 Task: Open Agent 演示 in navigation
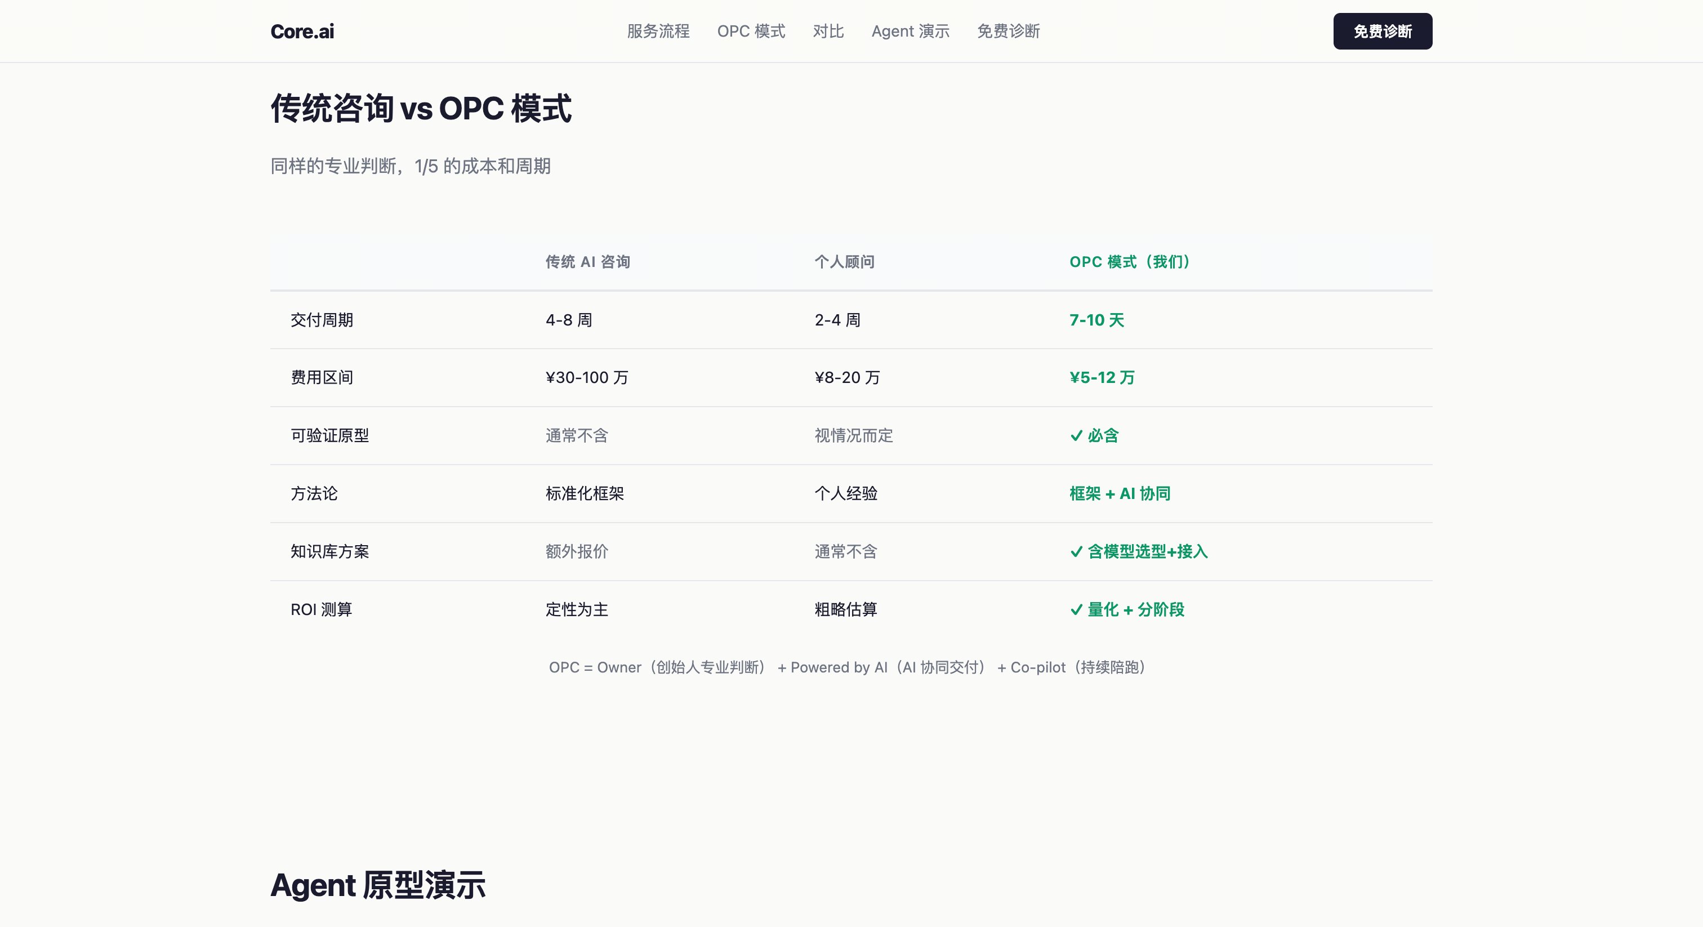pyautogui.click(x=910, y=31)
